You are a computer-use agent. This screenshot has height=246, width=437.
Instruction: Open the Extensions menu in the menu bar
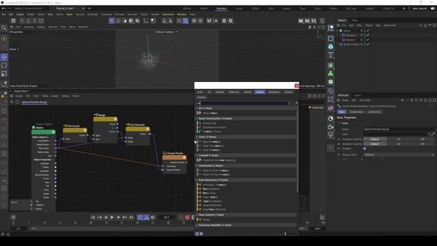pyautogui.click(x=168, y=14)
